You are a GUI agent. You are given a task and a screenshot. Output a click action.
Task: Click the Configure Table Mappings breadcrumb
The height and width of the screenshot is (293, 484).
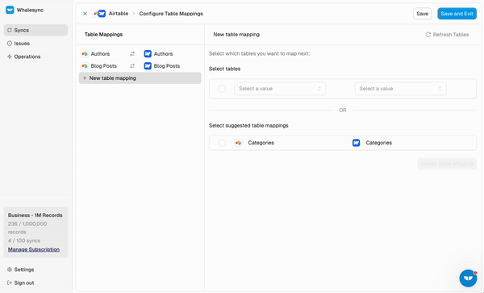point(171,14)
